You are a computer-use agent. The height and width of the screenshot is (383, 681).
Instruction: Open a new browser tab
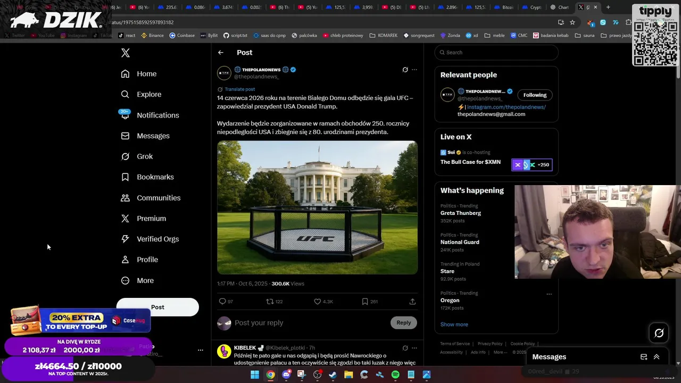(608, 7)
